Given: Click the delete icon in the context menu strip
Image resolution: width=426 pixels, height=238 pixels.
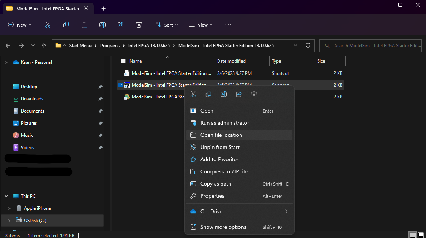Looking at the screenshot, I should coord(254,94).
